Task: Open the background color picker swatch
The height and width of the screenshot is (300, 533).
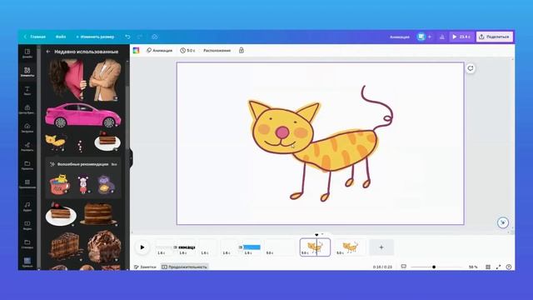Action: (x=136, y=50)
